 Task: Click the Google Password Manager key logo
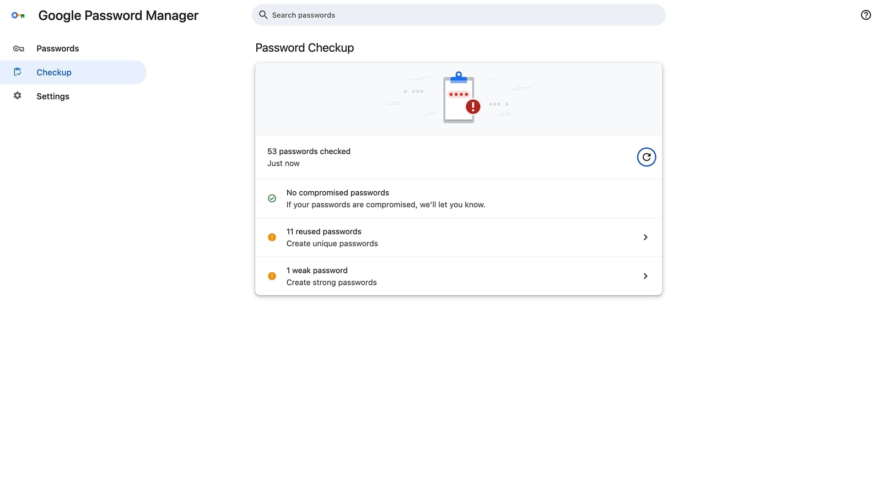(18, 15)
